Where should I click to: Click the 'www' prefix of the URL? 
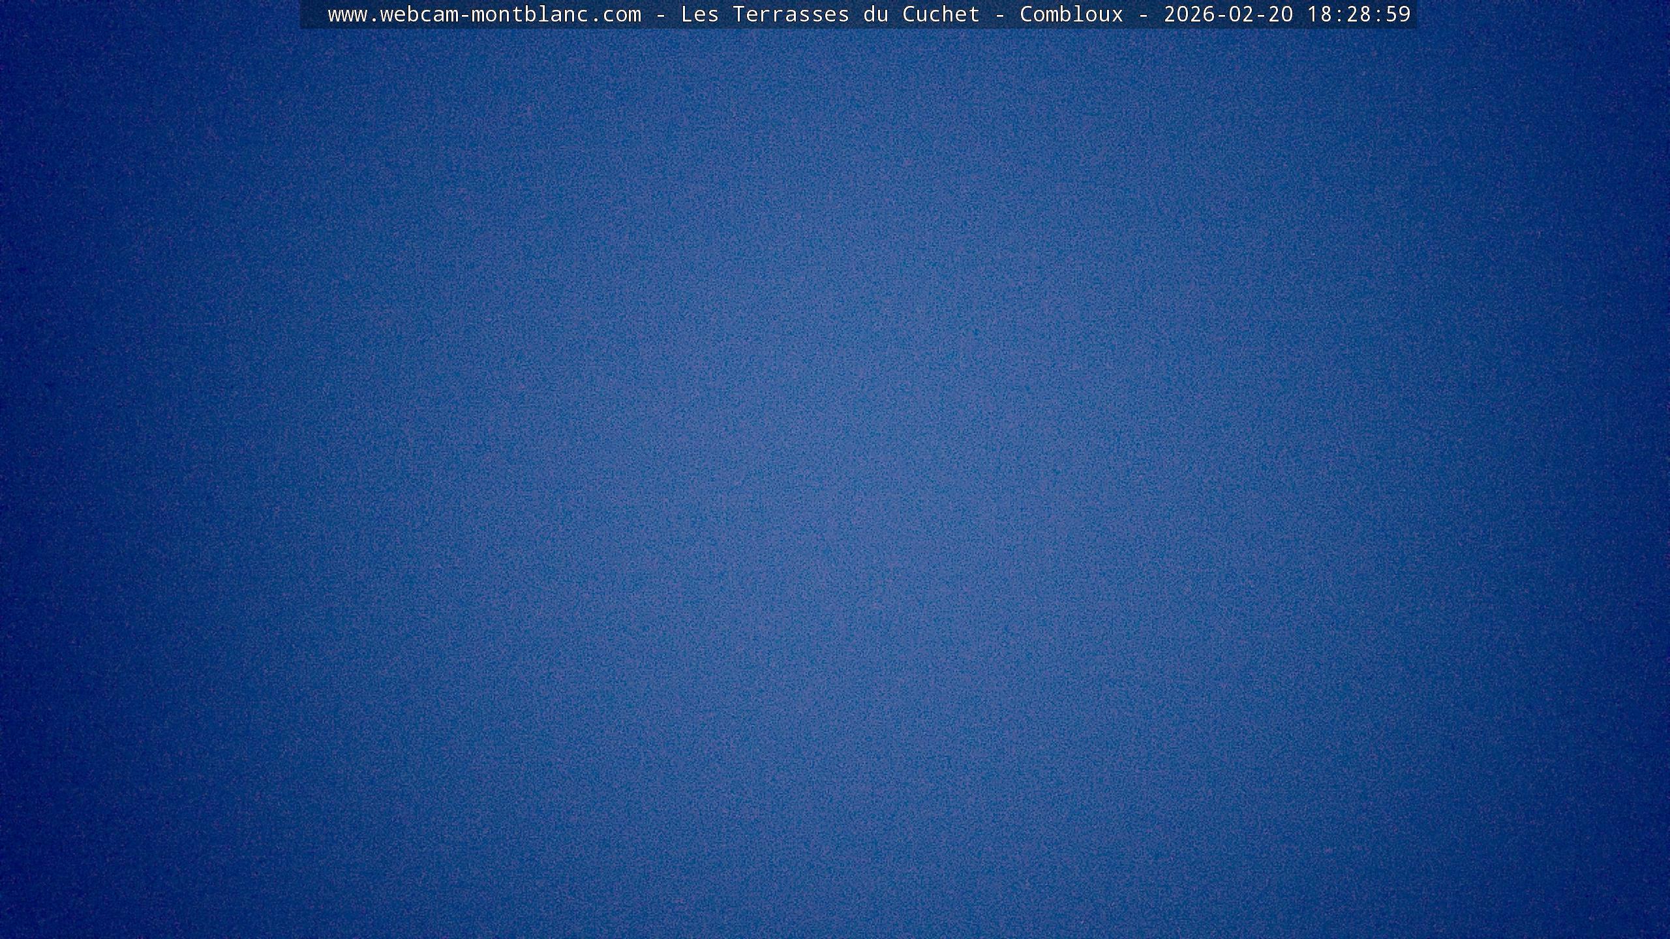[x=347, y=14]
